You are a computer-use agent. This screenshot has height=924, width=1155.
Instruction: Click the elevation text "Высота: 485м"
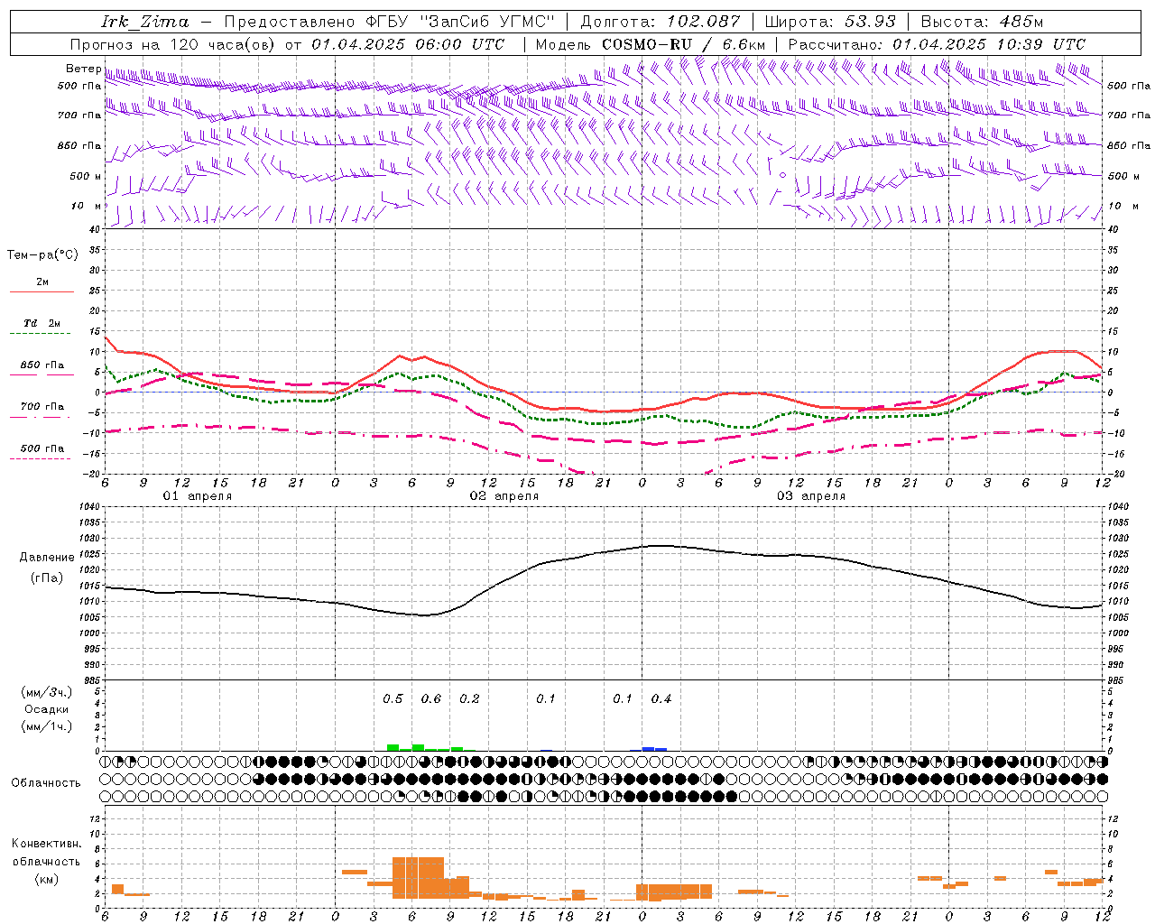(x=982, y=22)
